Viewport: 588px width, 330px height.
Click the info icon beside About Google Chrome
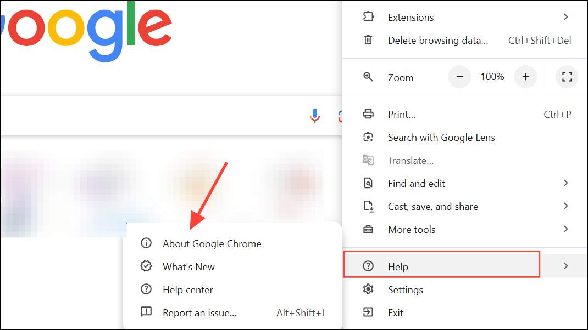tap(146, 243)
